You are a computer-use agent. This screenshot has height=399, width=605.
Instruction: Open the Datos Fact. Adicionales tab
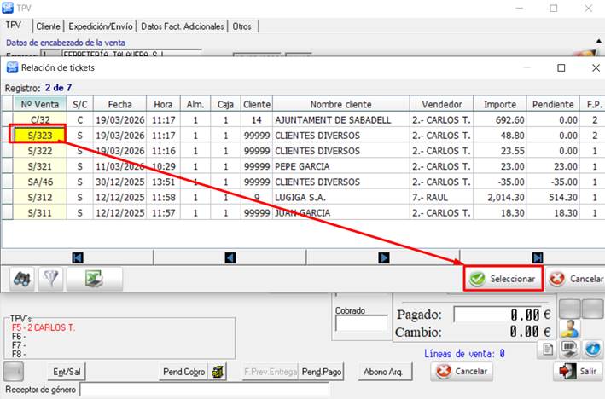(x=183, y=26)
